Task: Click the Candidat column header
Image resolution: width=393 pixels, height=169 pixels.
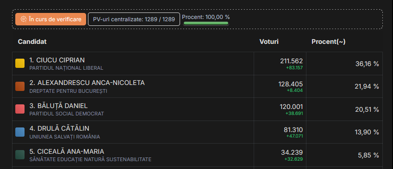Action: coord(32,42)
